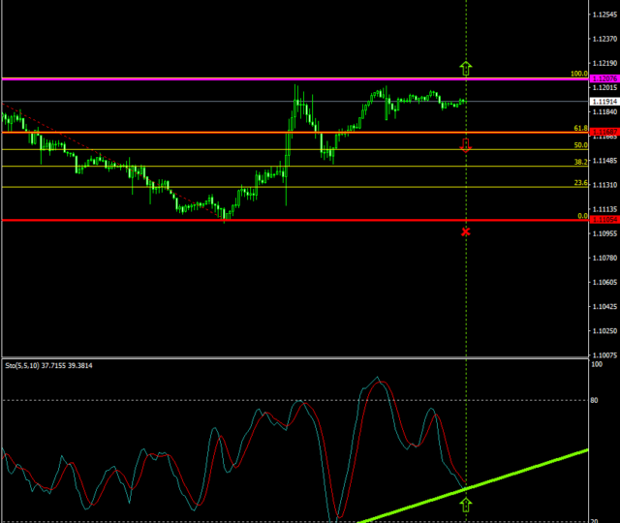Click the Sto(5,5,10) indicator label
This screenshot has height=523, width=620.
(x=48, y=367)
